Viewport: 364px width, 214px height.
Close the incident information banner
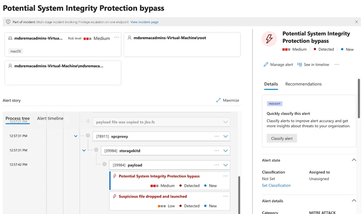pos(357,22)
